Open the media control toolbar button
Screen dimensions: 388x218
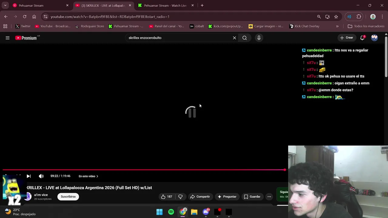pyautogui.click(x=349, y=17)
